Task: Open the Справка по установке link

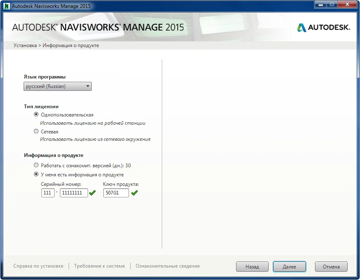Action: coord(38,266)
